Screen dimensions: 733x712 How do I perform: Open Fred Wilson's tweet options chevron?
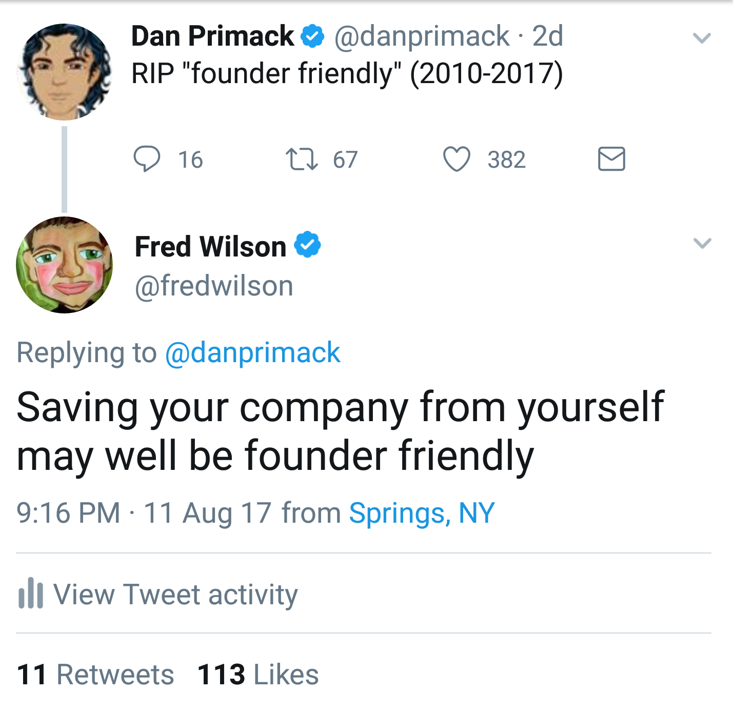pyautogui.click(x=702, y=243)
